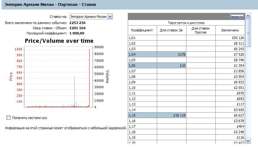Select the 1,16 coefficient cell
The image size is (258, 151).
[142, 121]
